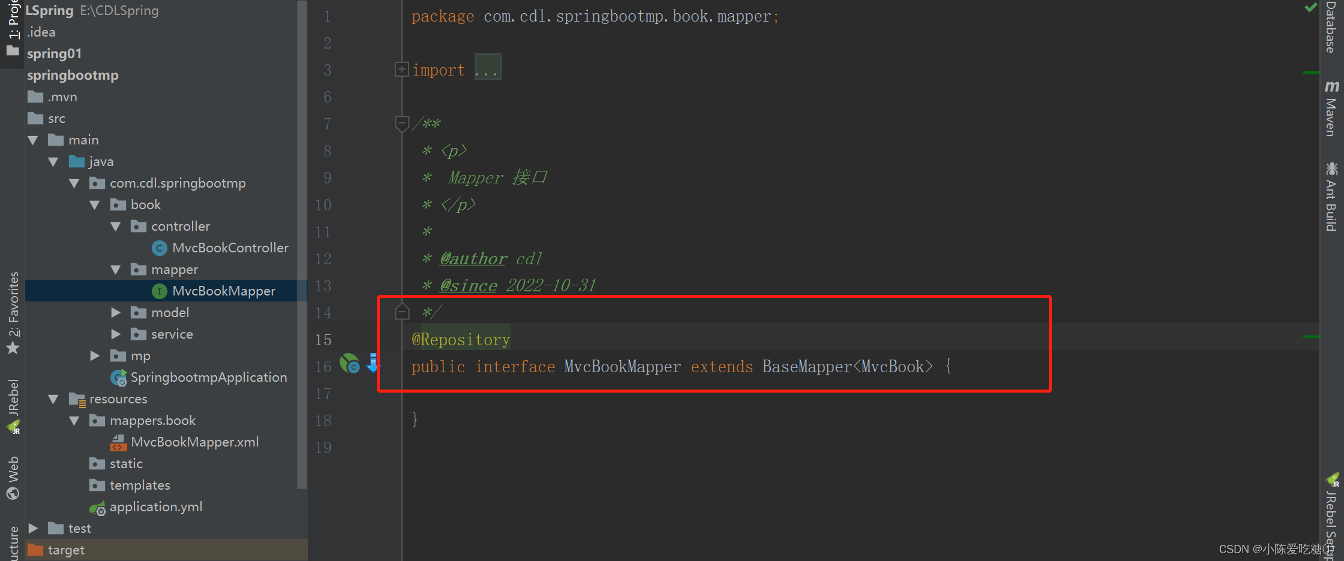Switch to the 1: Project tool window tab

coord(13,18)
